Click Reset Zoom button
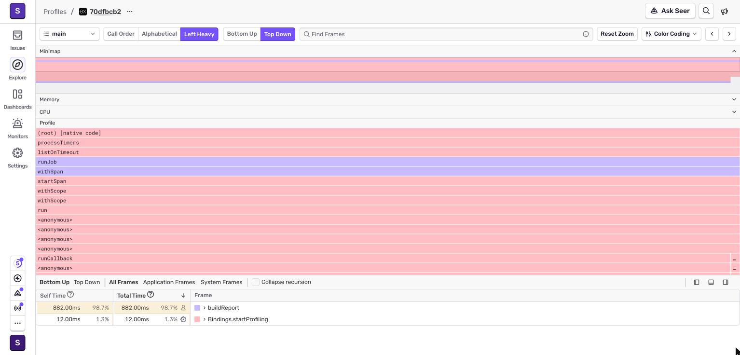This screenshot has width=740, height=355. [617, 34]
